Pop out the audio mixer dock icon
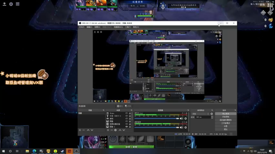 click(x=188, y=110)
